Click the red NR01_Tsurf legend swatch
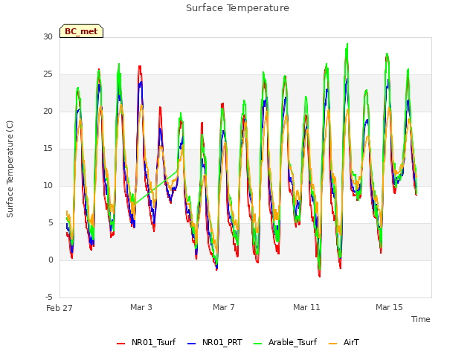This screenshot has height=357, width=476. pyautogui.click(x=120, y=344)
